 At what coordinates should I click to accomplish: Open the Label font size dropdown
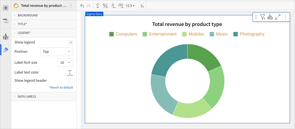[x=65, y=63]
